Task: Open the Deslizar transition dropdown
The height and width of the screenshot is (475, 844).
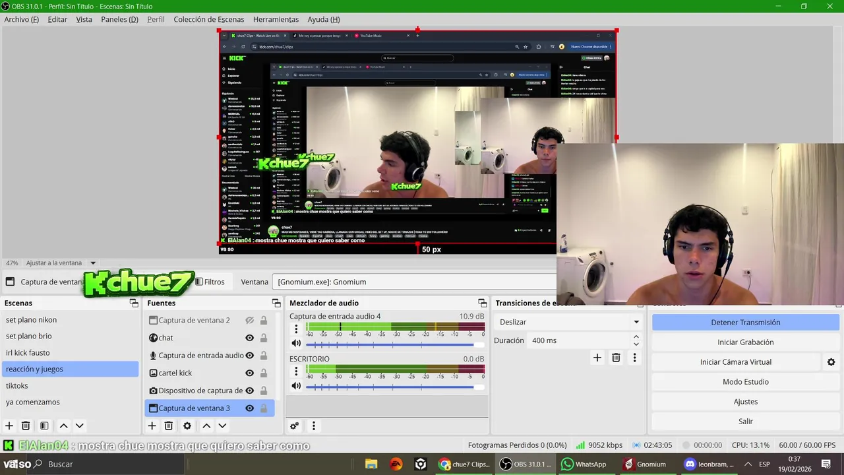Action: [x=568, y=322]
